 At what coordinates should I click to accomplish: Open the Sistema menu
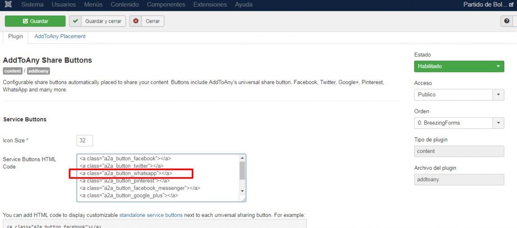click(32, 5)
